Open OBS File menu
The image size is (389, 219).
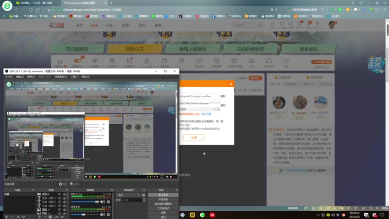(x=9, y=77)
